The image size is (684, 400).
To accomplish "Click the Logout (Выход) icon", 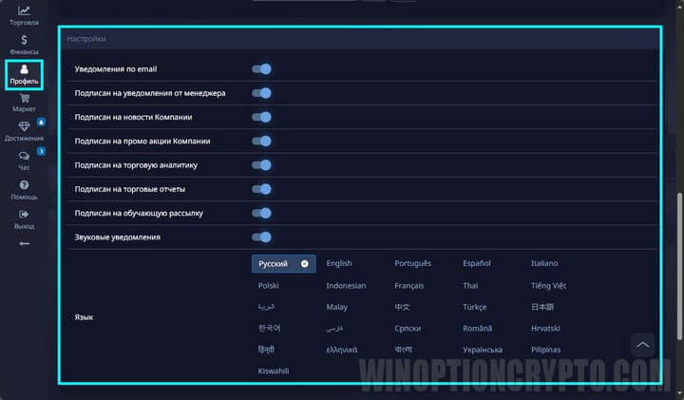I will point(24,214).
